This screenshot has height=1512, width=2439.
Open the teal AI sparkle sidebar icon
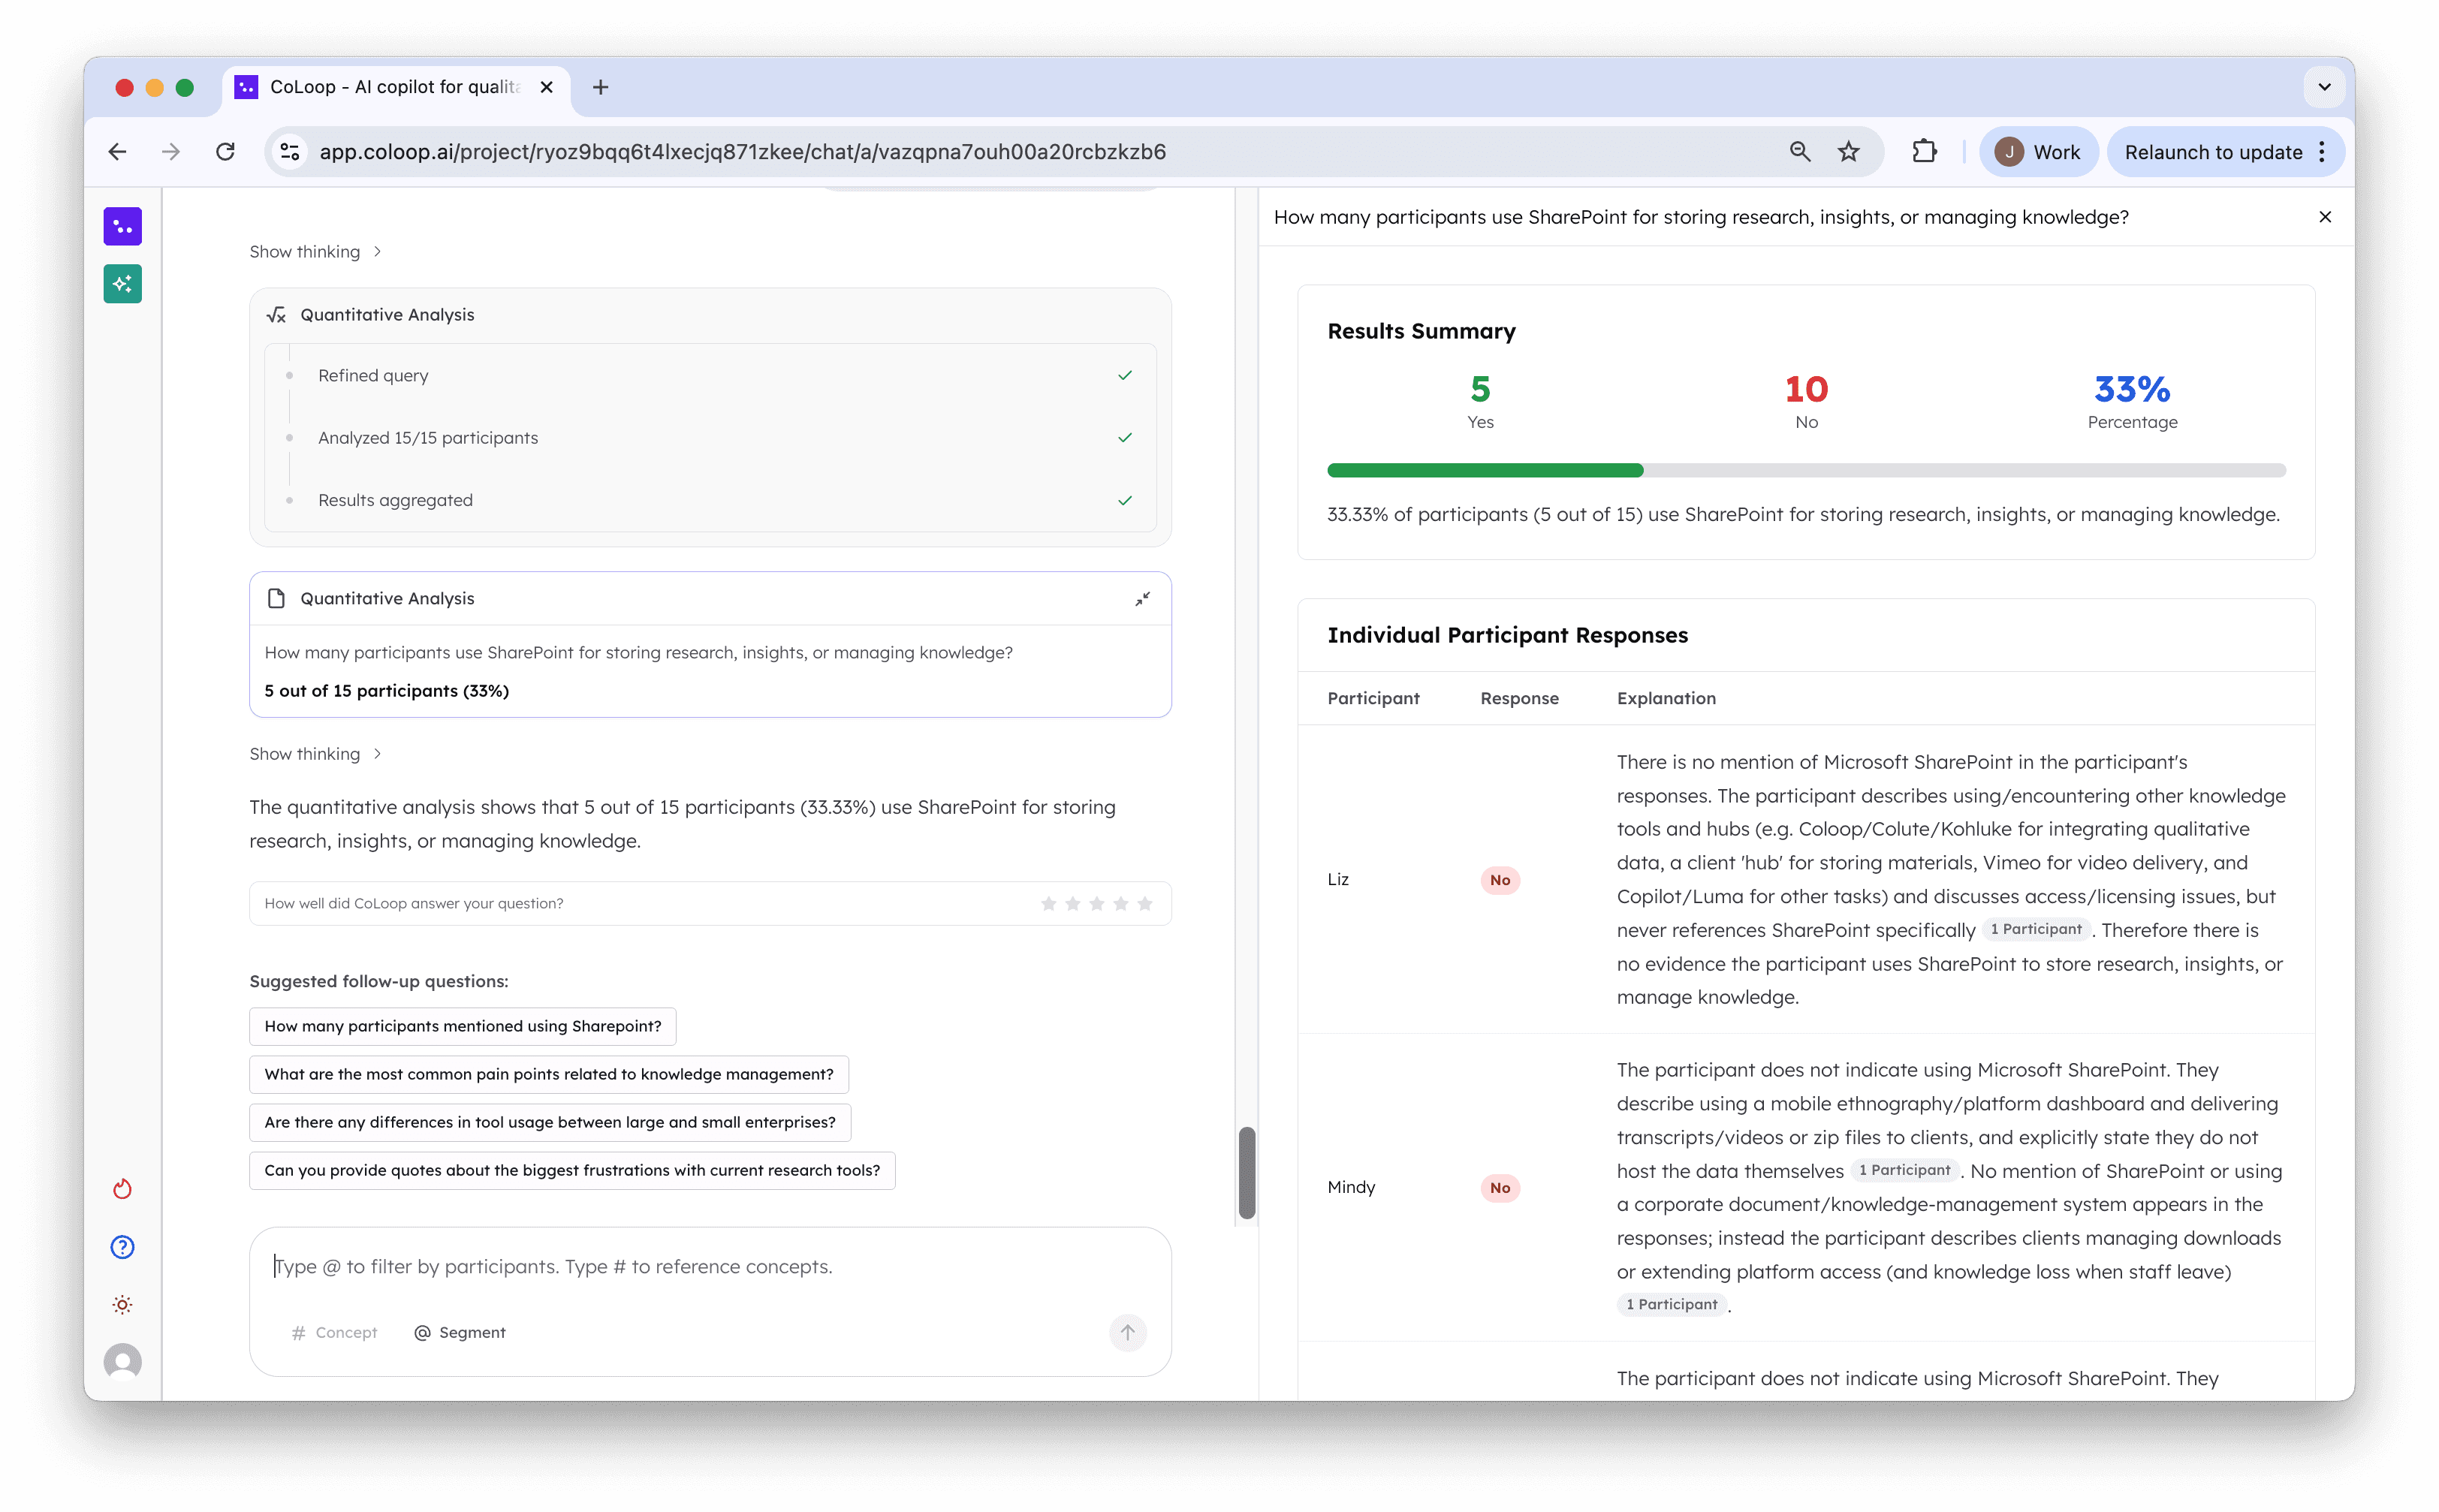[122, 284]
